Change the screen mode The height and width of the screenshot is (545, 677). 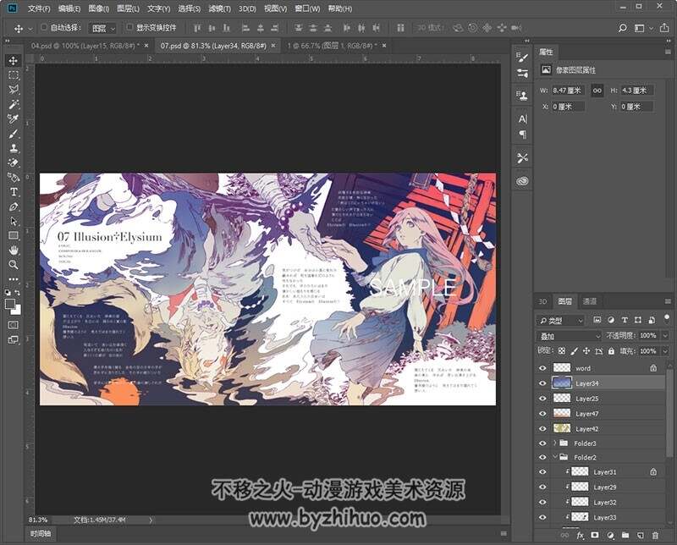click(x=14, y=339)
